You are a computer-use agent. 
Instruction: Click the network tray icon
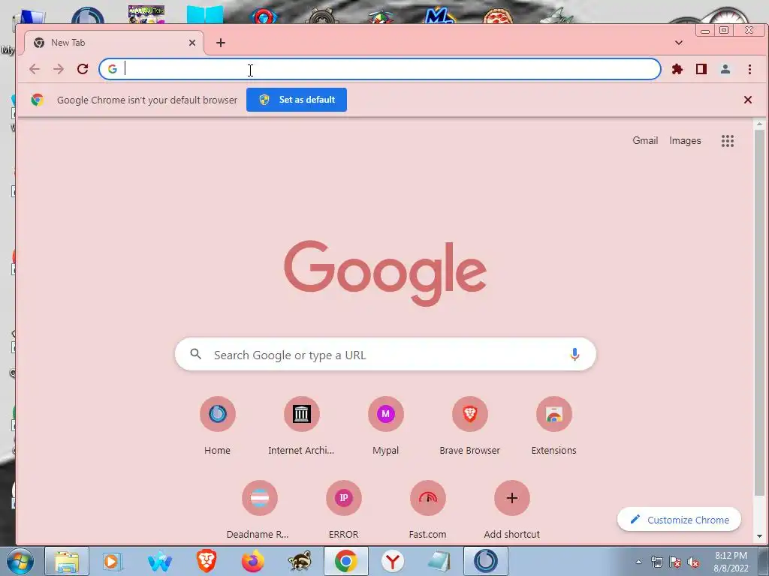coord(656,562)
